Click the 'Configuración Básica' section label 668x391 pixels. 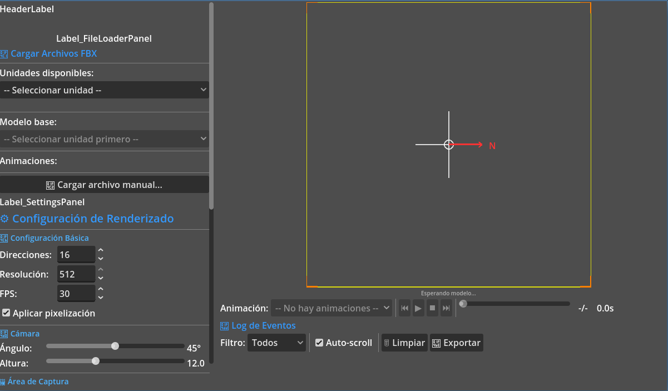click(50, 238)
